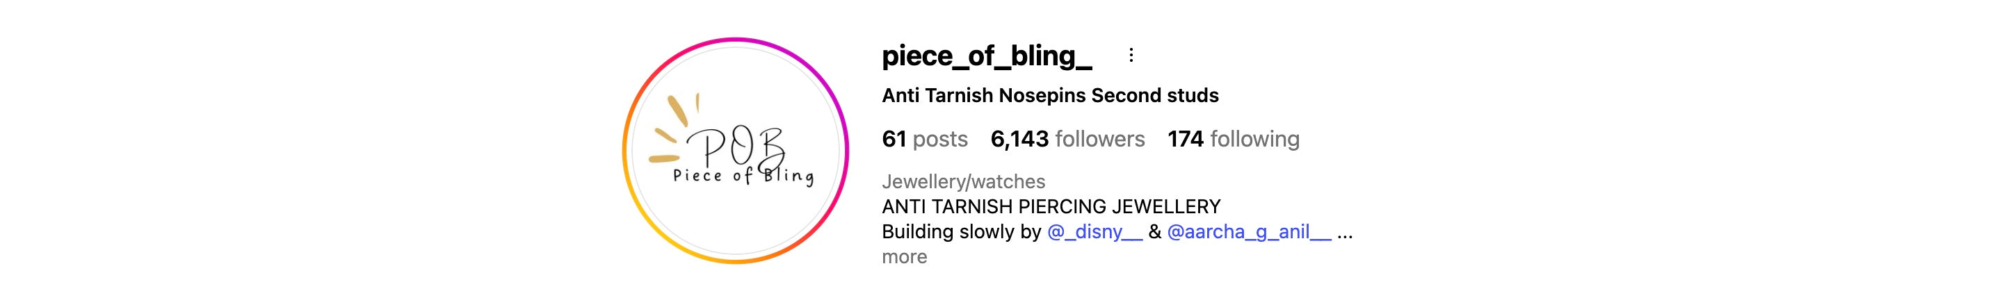Screen dimensions: 1995x298
Task: Click the "ANTI TARNISH PIERCING JEWELLERY" bio line
Action: click(1051, 207)
